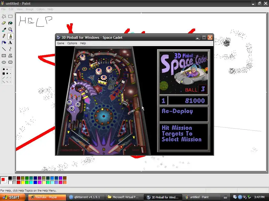The width and height of the screenshot is (269, 201).
Task: Choose the medium round brush shape
Action: pos(7,69)
